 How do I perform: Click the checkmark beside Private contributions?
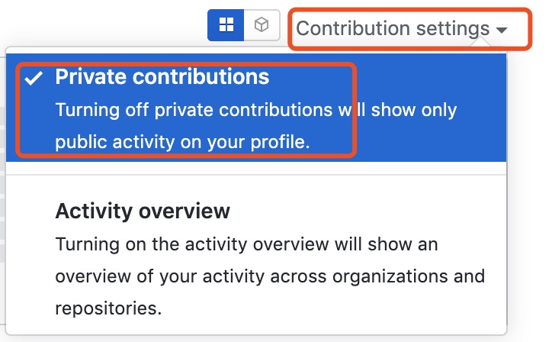(33, 78)
